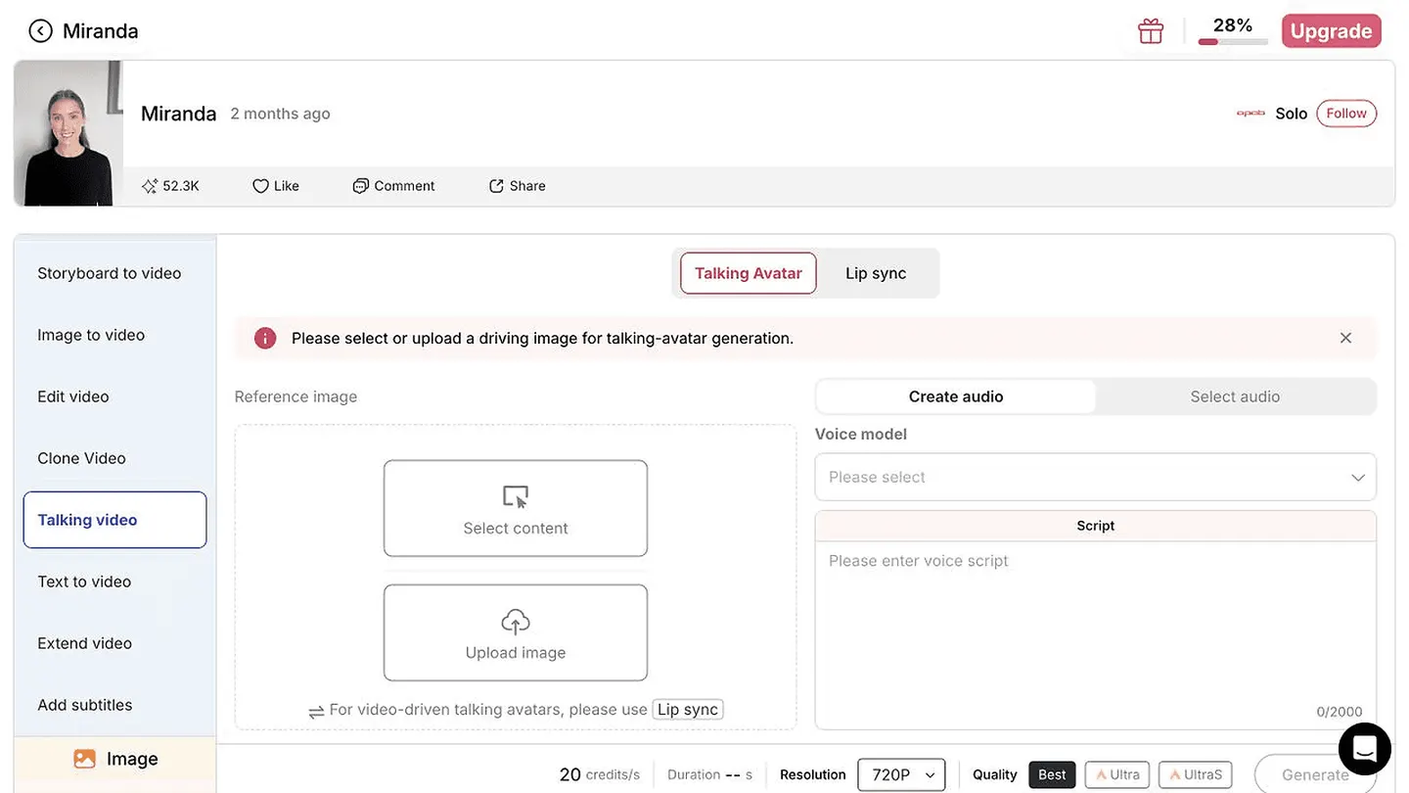The width and height of the screenshot is (1409, 793).
Task: Open comments with the Comment icon
Action: tap(361, 186)
